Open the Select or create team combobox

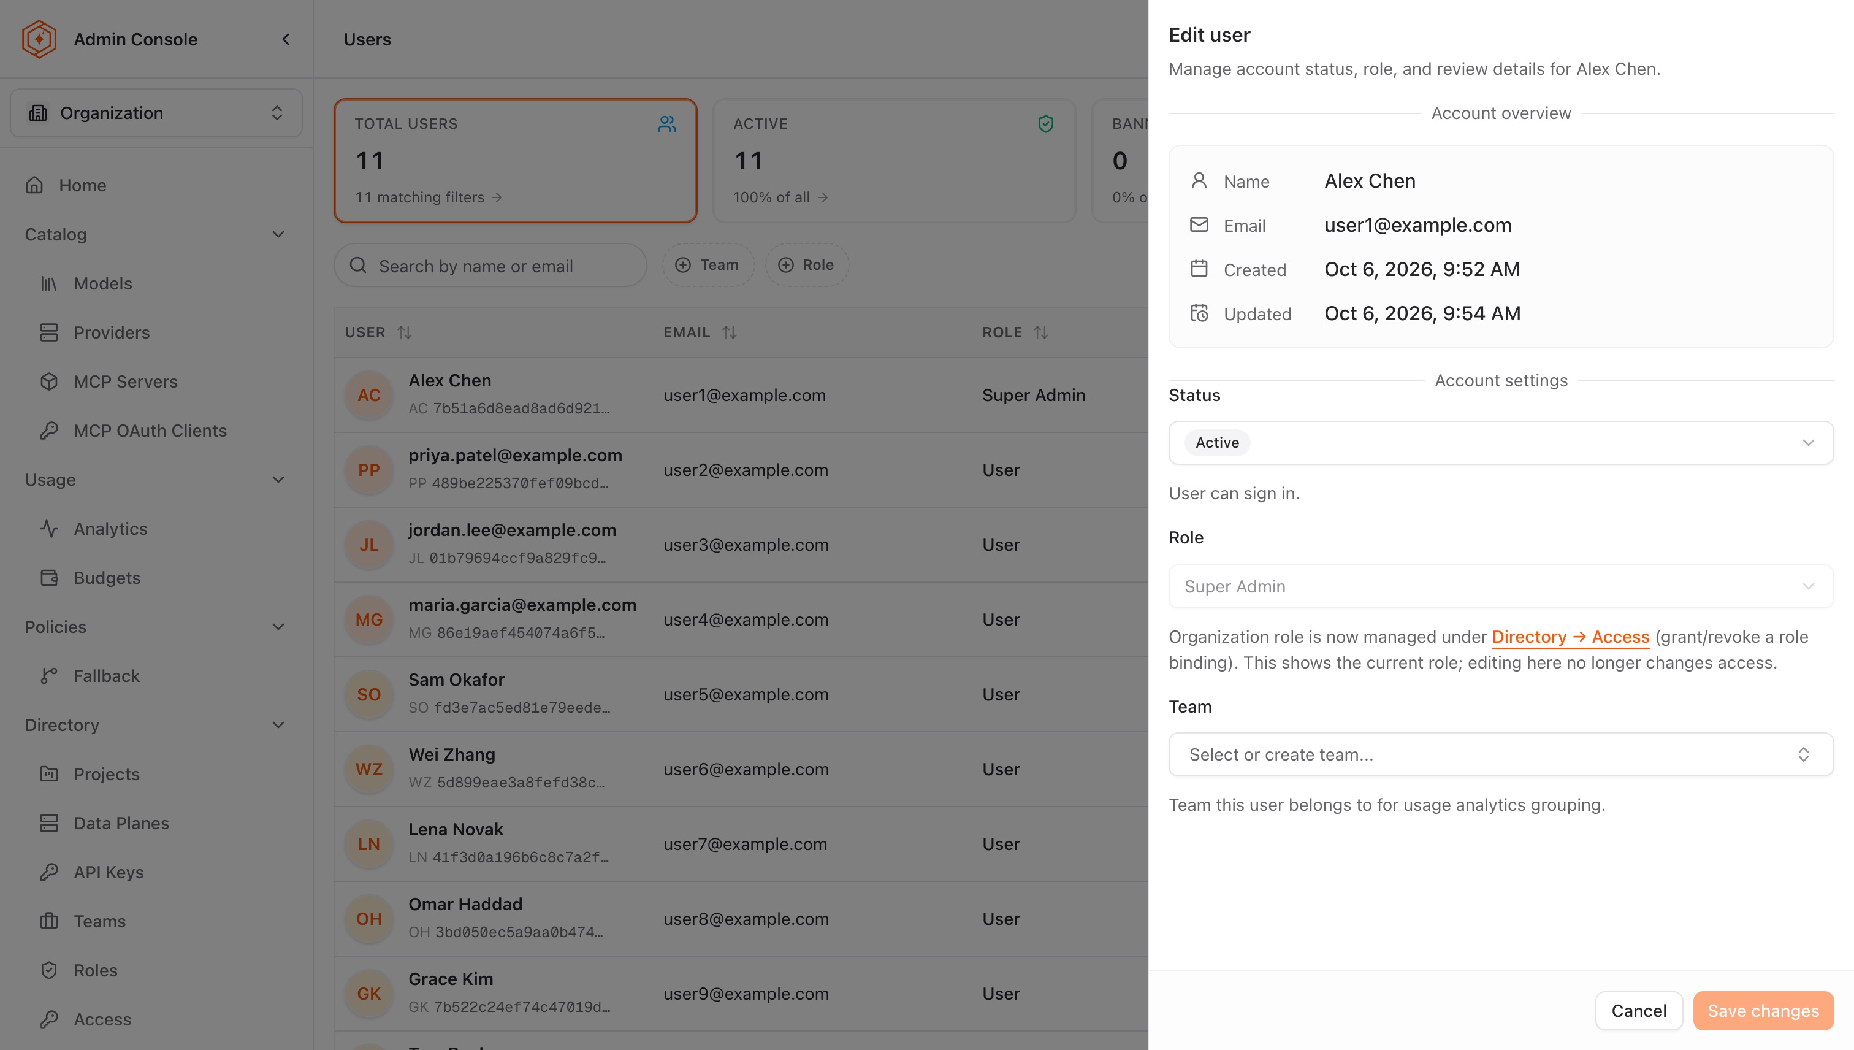(x=1501, y=754)
